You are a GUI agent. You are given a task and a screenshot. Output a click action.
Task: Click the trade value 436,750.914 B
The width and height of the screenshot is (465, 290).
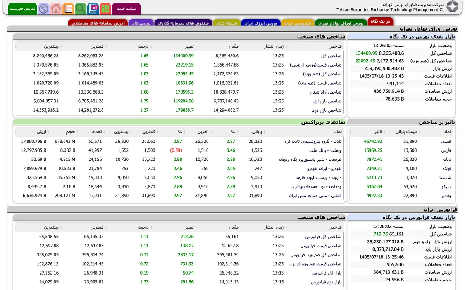389,91
